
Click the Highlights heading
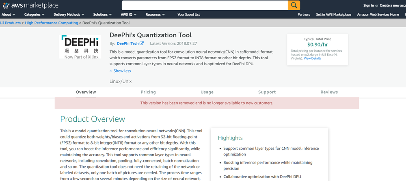[230, 138]
